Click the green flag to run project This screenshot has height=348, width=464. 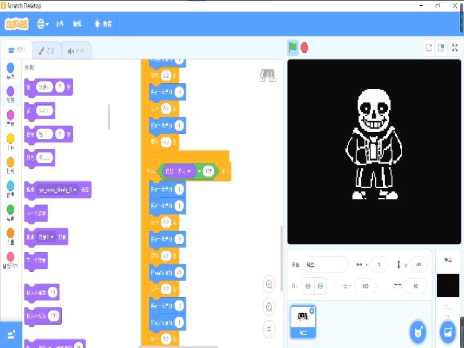point(293,48)
